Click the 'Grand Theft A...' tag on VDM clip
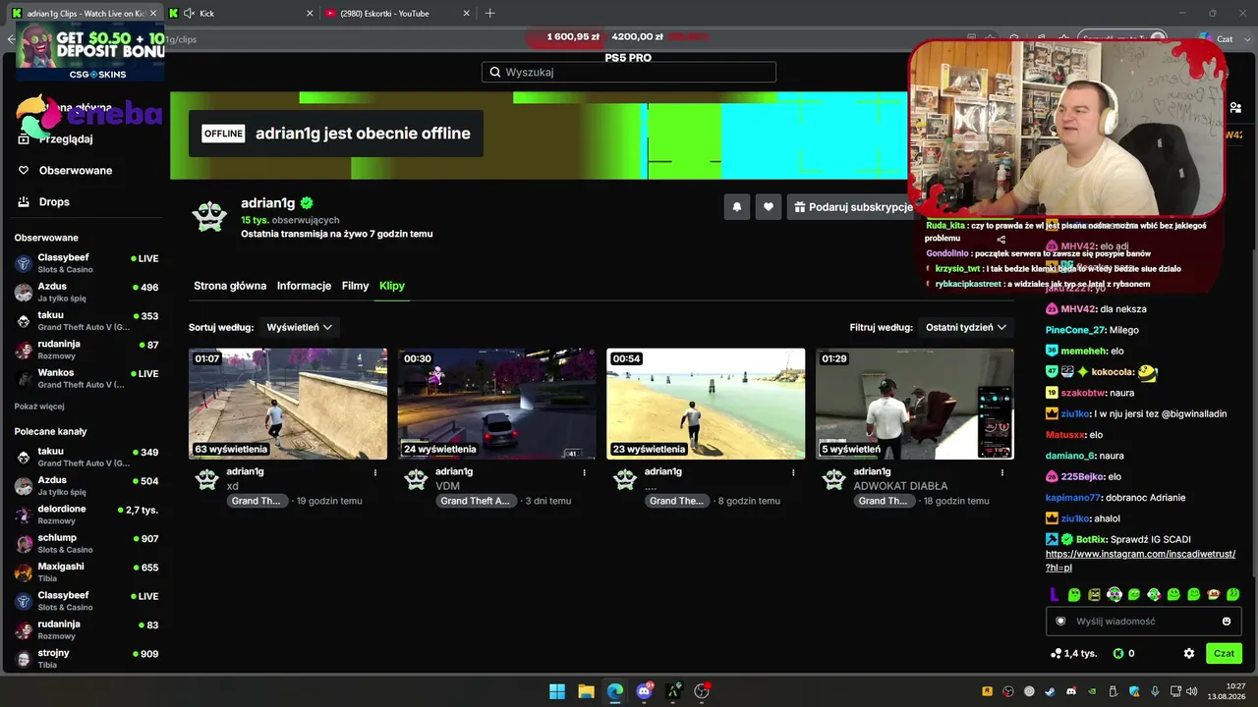 tap(475, 501)
